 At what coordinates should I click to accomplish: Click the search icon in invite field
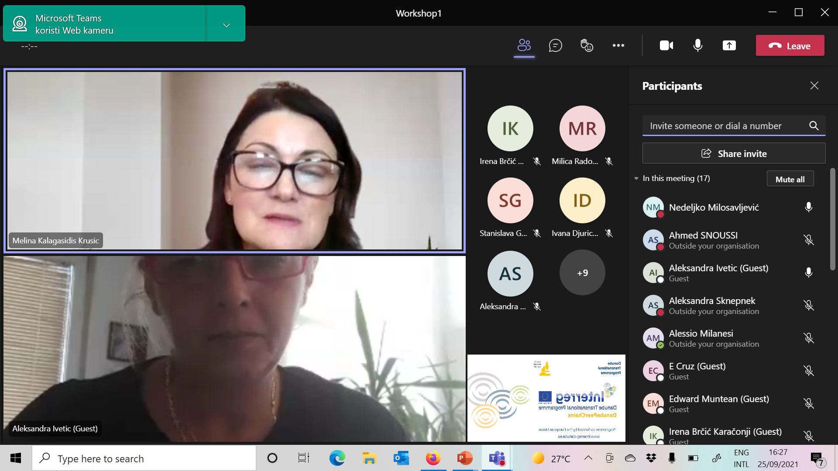pyautogui.click(x=814, y=126)
